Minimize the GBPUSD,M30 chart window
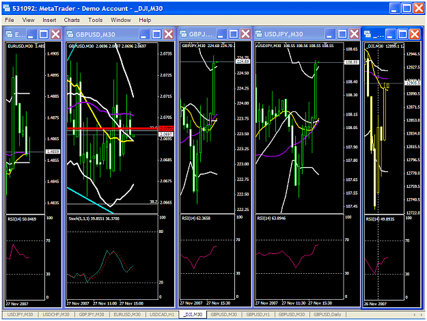The image size is (427, 321). pyautogui.click(x=143, y=34)
